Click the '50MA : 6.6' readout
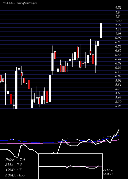 [15, 175]
